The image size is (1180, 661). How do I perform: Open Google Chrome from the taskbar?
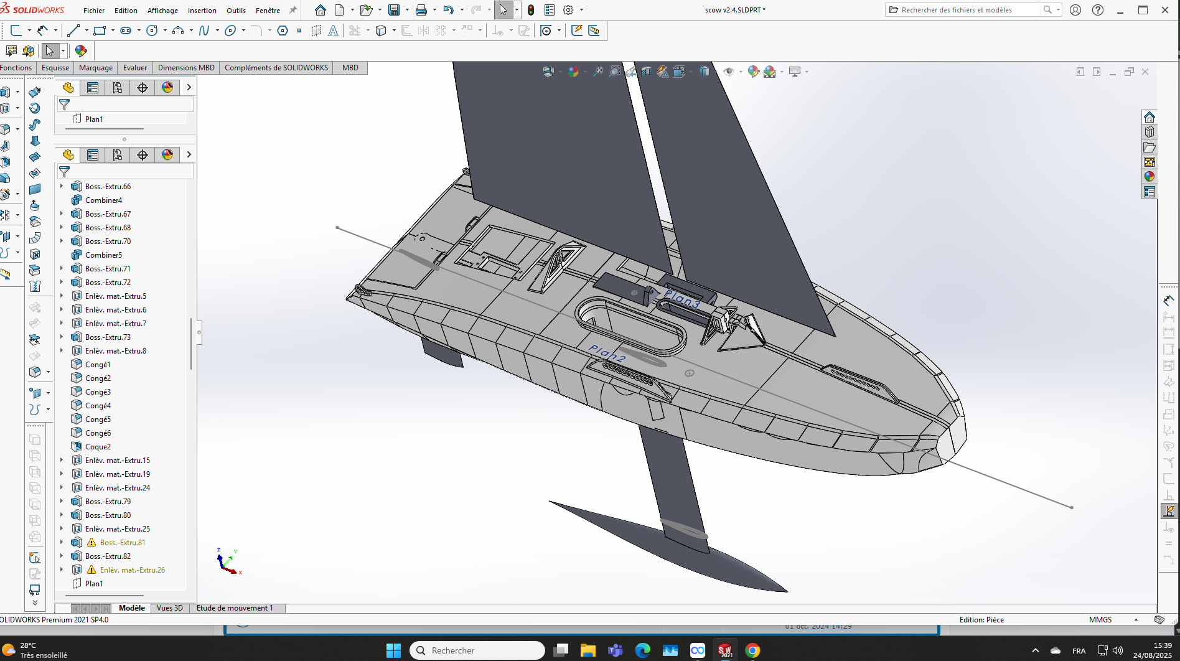(x=752, y=650)
